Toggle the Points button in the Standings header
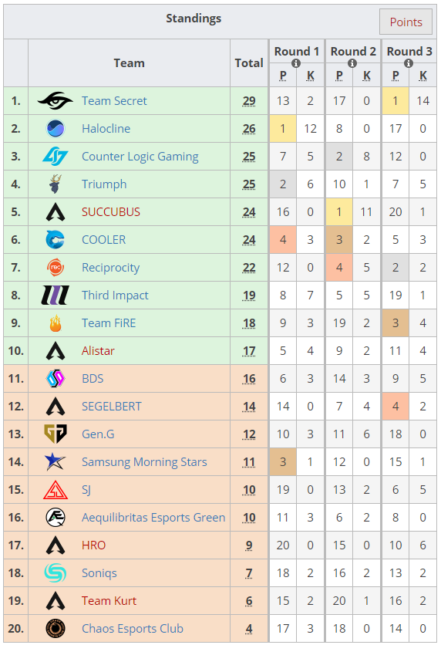The image size is (441, 645). click(x=406, y=22)
